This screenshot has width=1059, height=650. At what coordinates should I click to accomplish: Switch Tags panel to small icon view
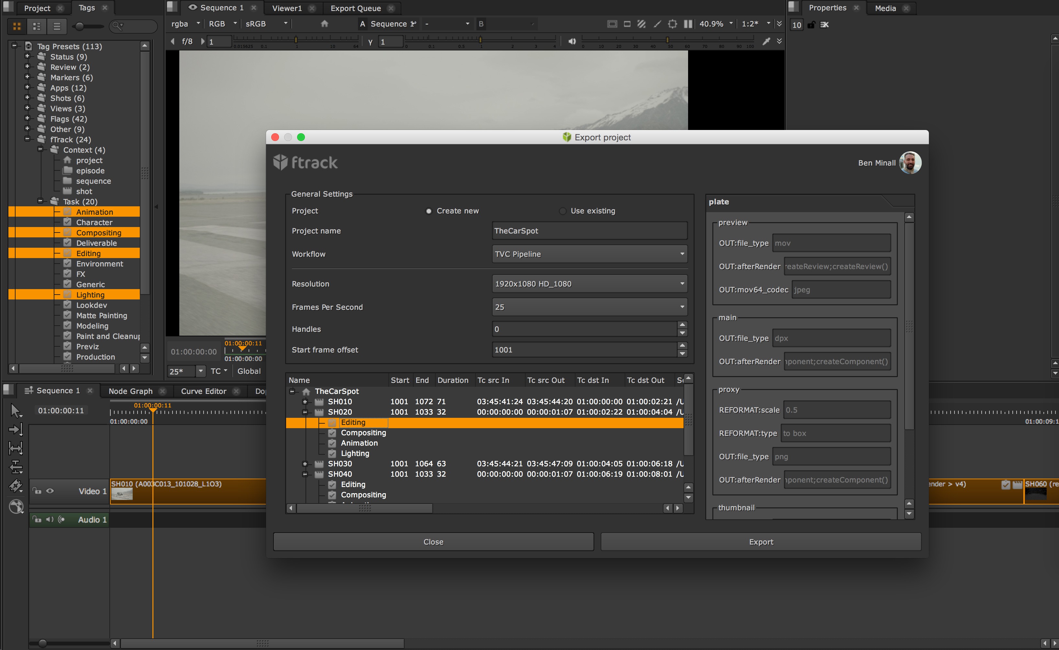(37, 26)
